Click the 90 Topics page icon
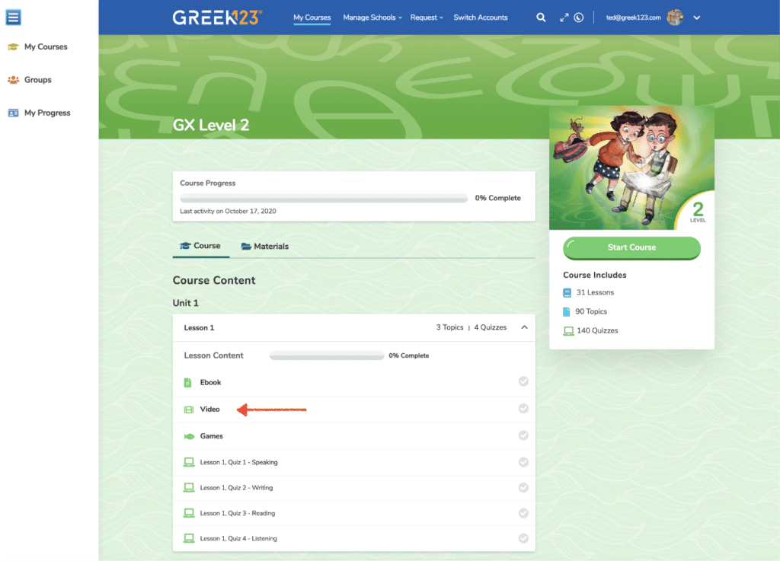 567,311
